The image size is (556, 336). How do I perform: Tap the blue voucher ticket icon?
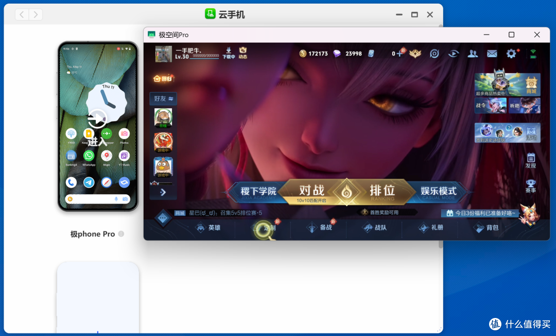371,54
